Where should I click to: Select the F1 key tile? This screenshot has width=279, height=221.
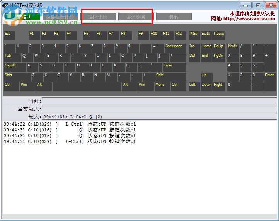click(x=34, y=36)
